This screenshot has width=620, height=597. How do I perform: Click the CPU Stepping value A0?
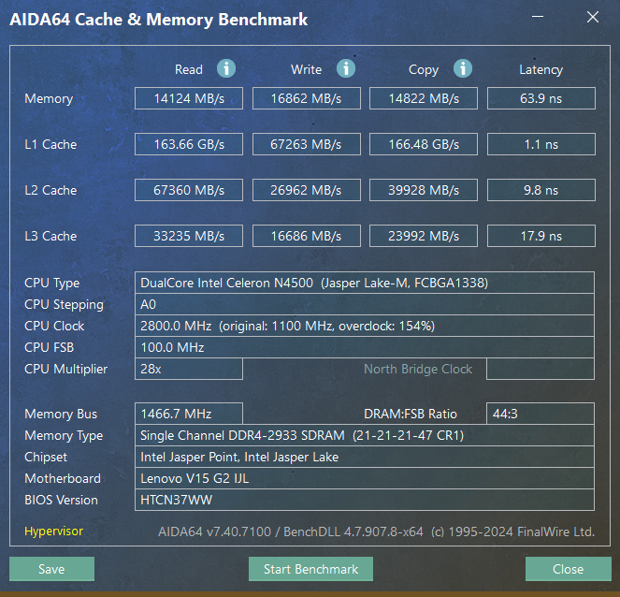(x=365, y=304)
